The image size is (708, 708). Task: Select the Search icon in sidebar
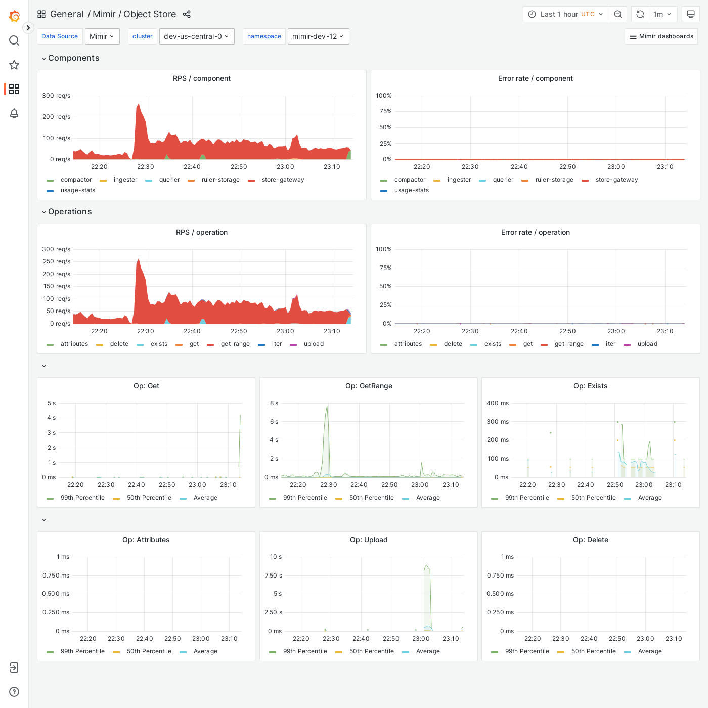tap(14, 40)
